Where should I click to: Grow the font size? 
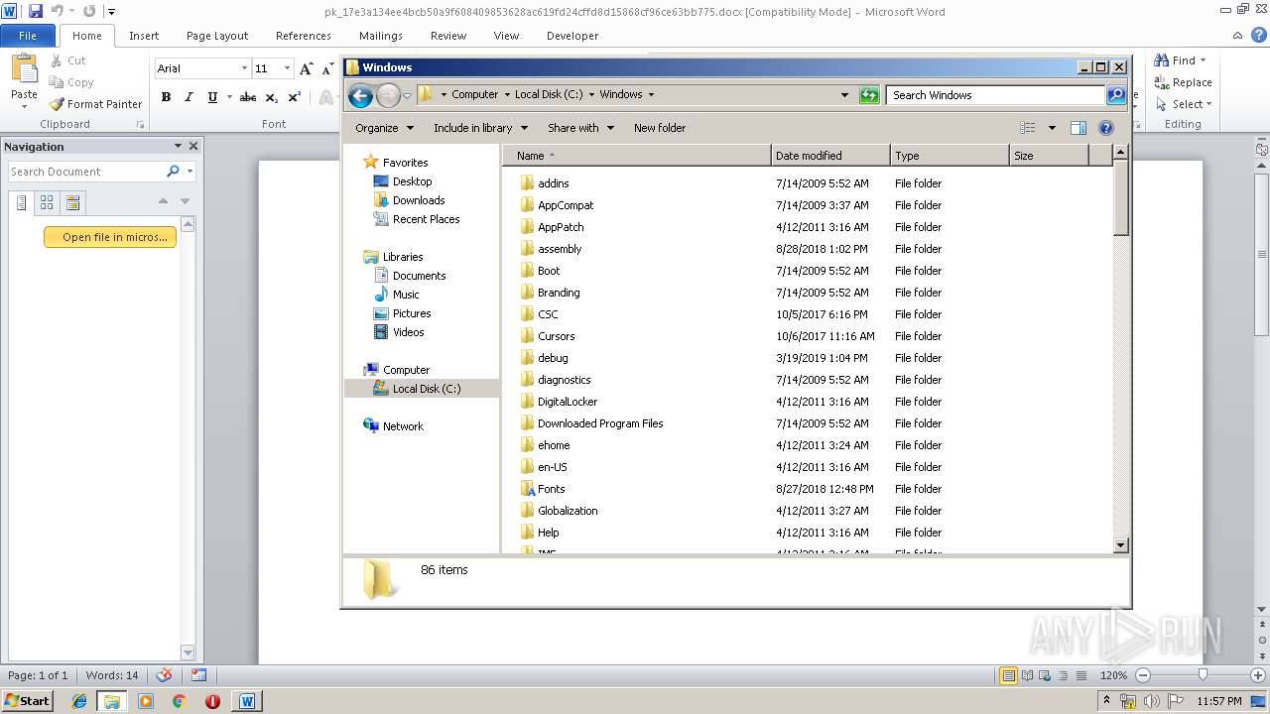(x=306, y=68)
